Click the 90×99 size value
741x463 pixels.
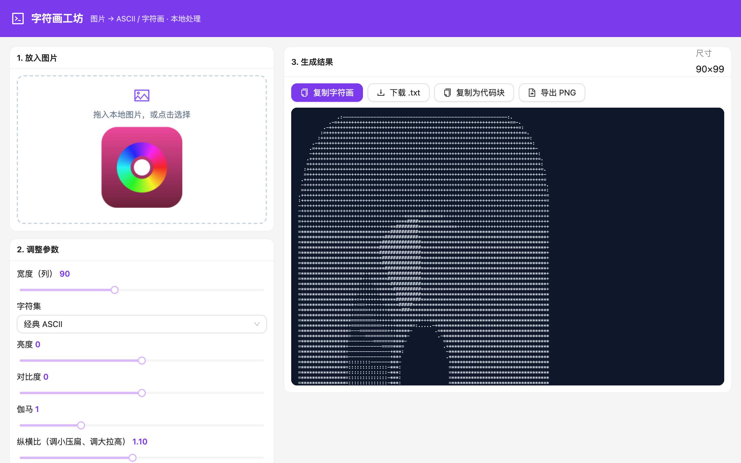click(709, 69)
